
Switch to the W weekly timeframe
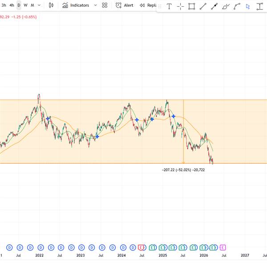pos(25,5)
